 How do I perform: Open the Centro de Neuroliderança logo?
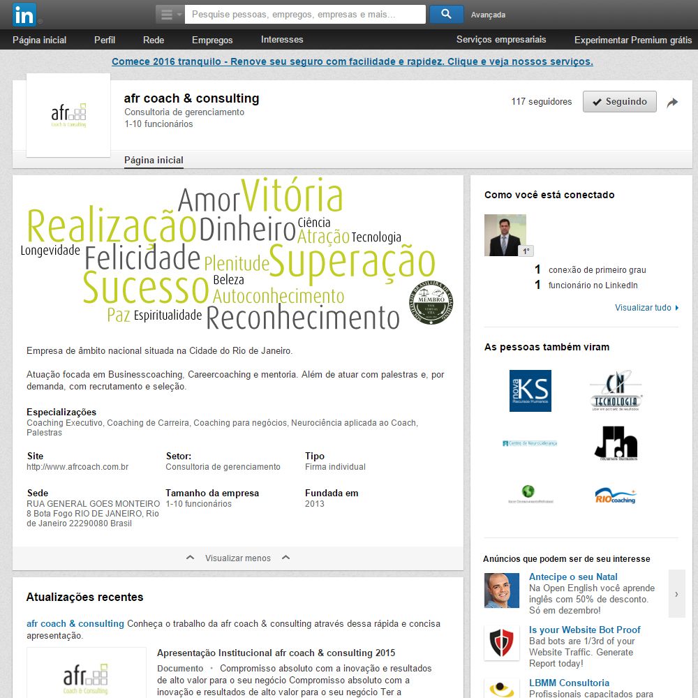[x=530, y=443]
